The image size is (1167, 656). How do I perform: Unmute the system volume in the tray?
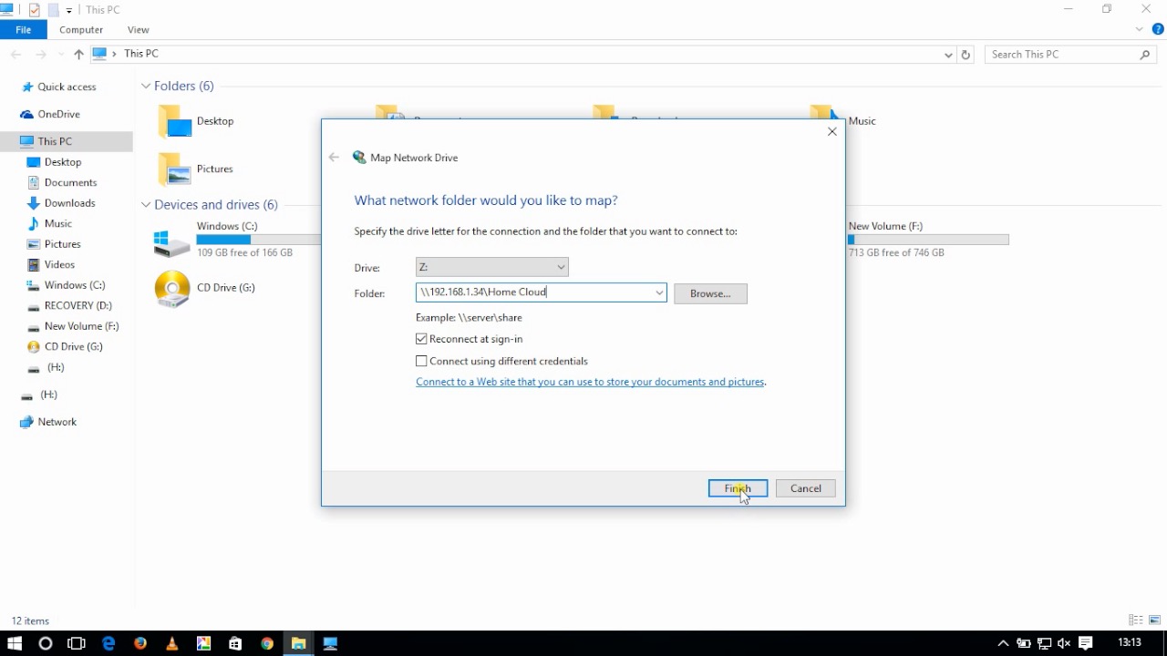coord(1064,644)
